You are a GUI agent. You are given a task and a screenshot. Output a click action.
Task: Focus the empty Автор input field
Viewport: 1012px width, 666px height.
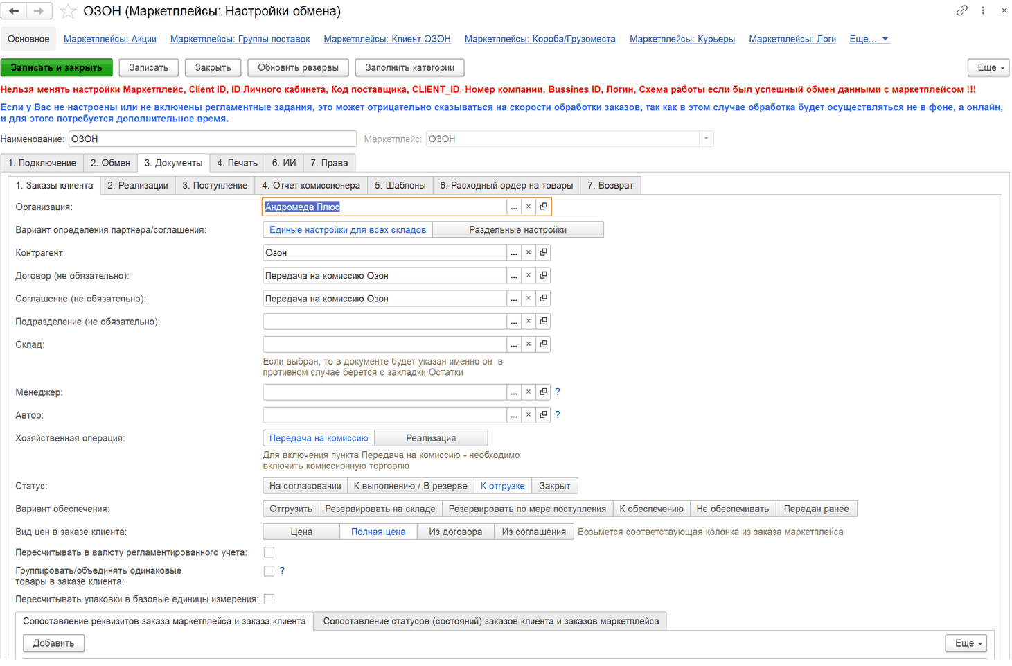(384, 414)
